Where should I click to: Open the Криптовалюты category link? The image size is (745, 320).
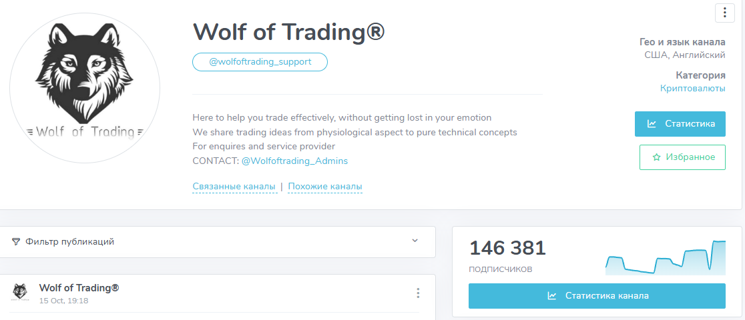coord(692,88)
